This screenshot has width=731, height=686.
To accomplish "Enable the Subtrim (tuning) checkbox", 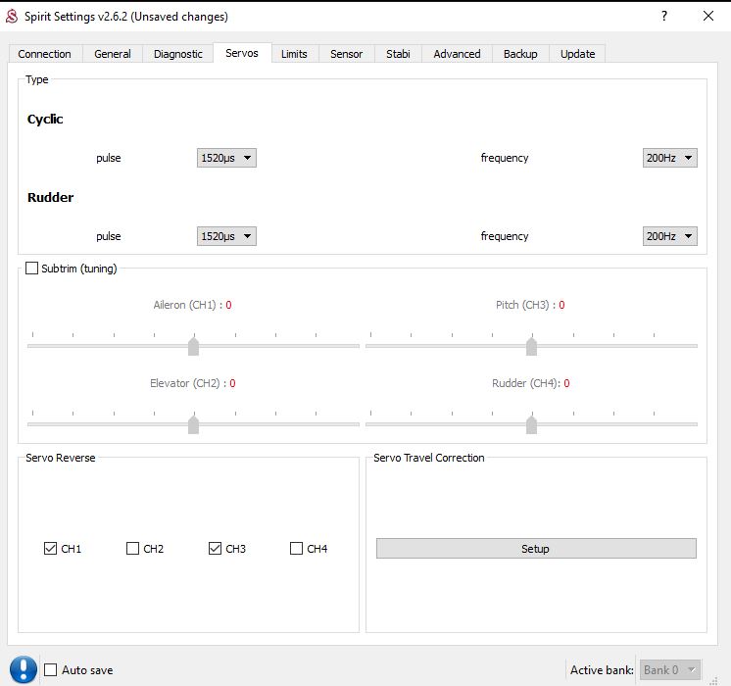I will click(x=32, y=269).
